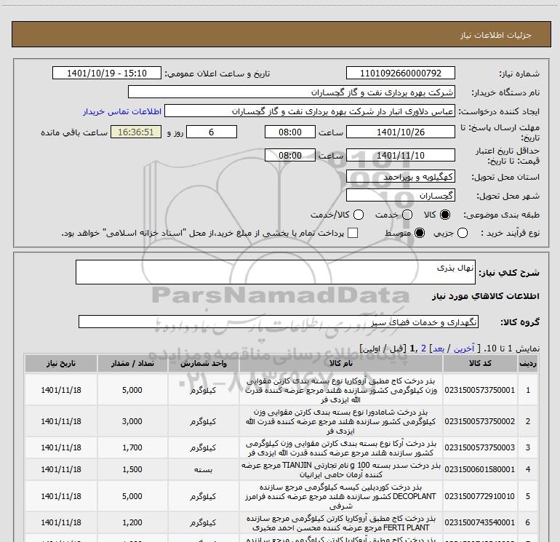Select the کالا radio button

[445, 215]
